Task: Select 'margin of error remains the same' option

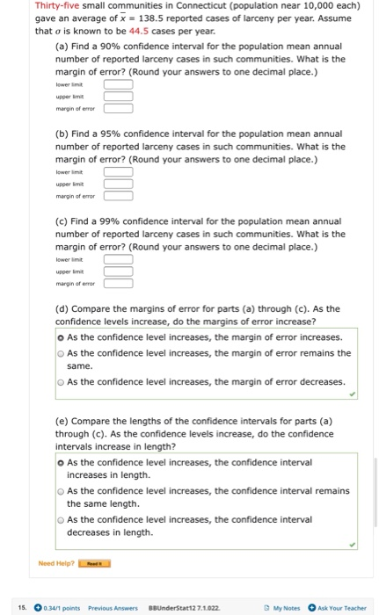Action: coord(61,353)
